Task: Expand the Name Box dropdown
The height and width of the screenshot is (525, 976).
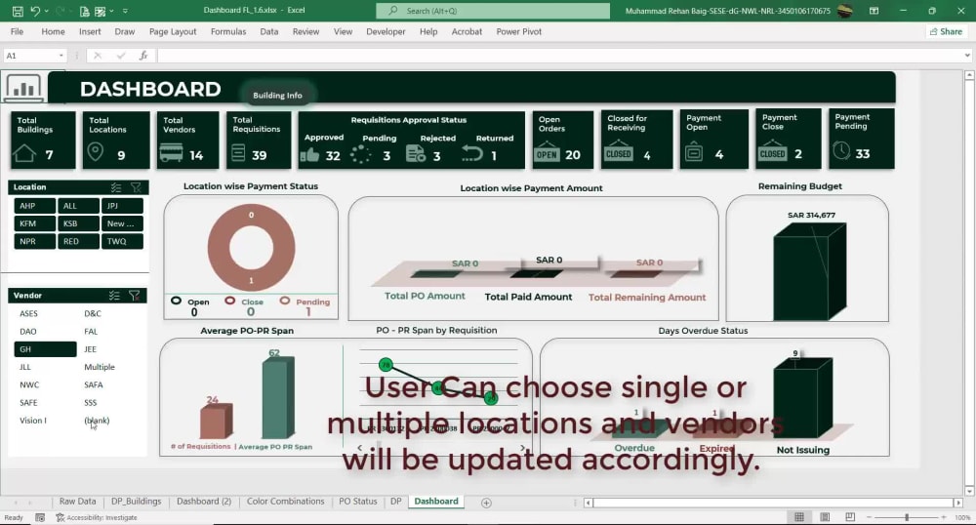Action: coord(61,56)
